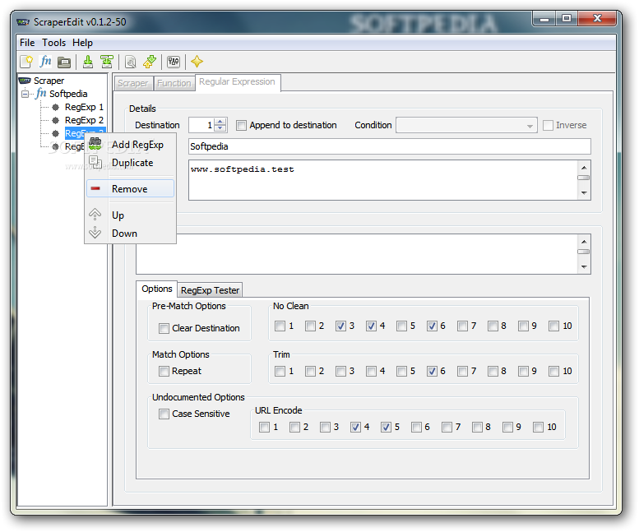Click the save green arrow tray icon
The image size is (639, 532).
click(x=88, y=62)
